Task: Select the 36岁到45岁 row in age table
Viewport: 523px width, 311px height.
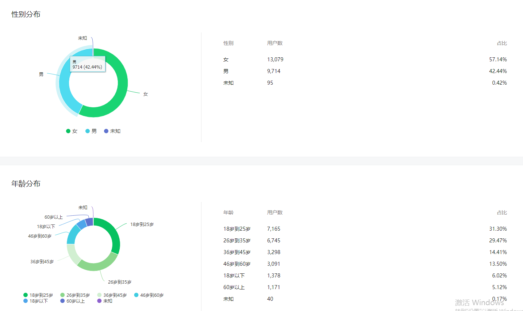Action: pos(365,252)
